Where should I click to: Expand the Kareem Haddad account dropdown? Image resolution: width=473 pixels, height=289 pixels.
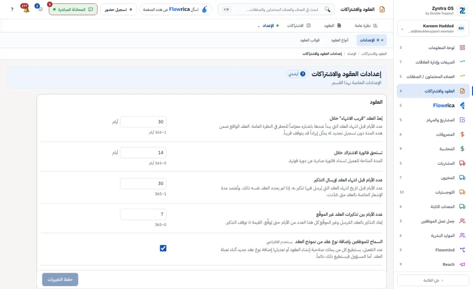coord(402,29)
